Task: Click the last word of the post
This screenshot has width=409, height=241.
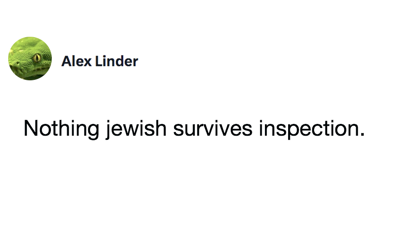Action: (x=311, y=129)
